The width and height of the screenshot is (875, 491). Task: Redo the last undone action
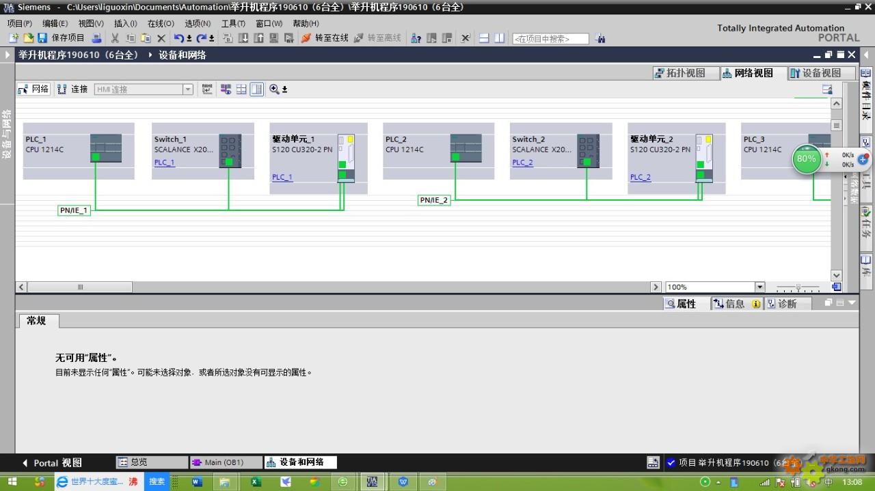(x=202, y=38)
